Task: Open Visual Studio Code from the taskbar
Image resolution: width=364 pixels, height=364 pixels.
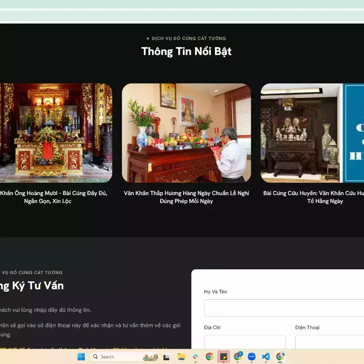Action: click(x=266, y=357)
